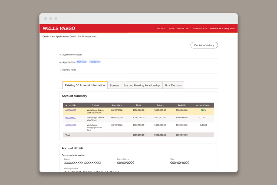277x185 pixels.
Task: Go to the Final Decision tab
Action: click(173, 85)
